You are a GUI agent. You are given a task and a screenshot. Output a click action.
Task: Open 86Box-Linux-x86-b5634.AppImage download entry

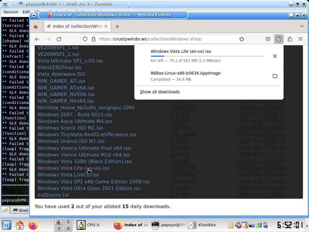click(209, 76)
